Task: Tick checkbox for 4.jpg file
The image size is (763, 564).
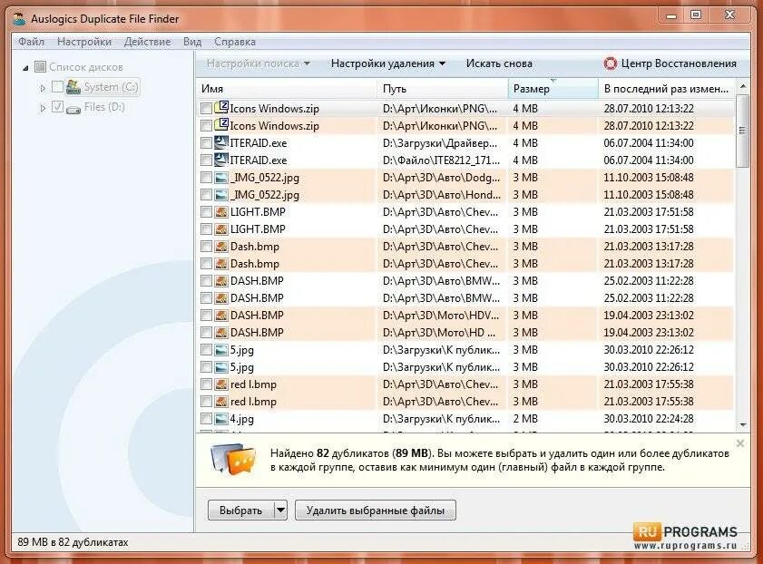Action: point(206,419)
